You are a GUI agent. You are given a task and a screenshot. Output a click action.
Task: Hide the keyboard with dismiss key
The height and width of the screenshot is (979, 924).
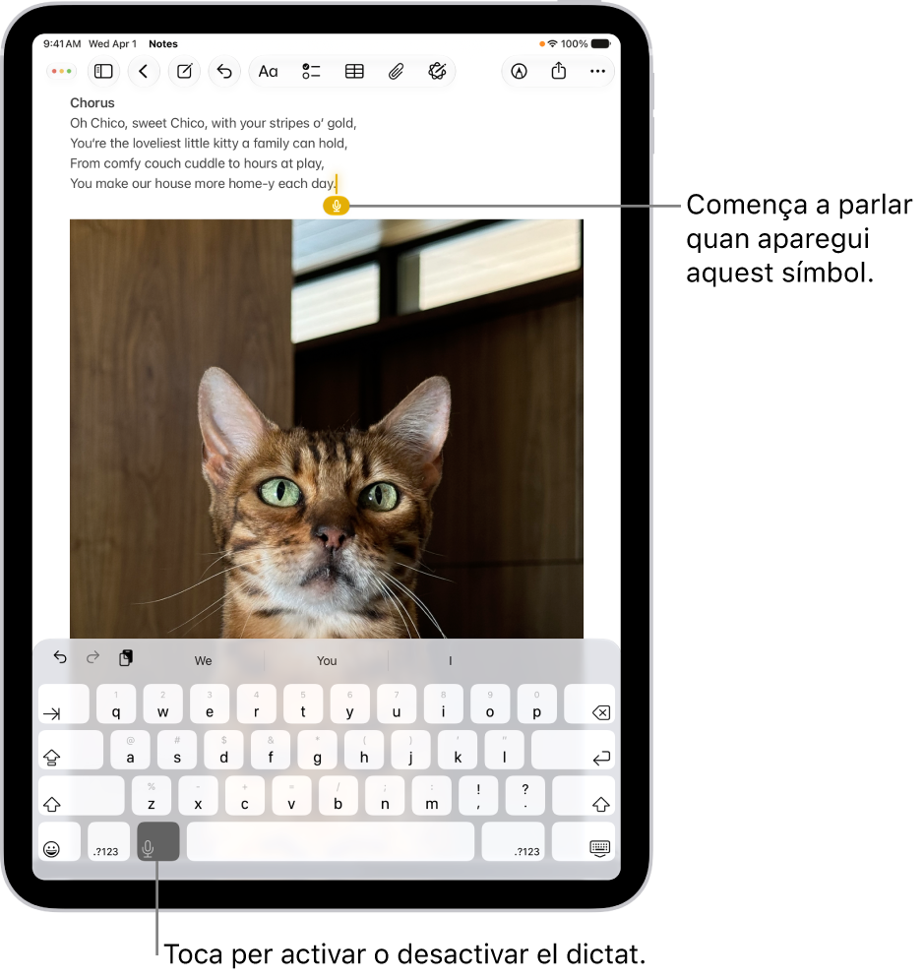(584, 842)
